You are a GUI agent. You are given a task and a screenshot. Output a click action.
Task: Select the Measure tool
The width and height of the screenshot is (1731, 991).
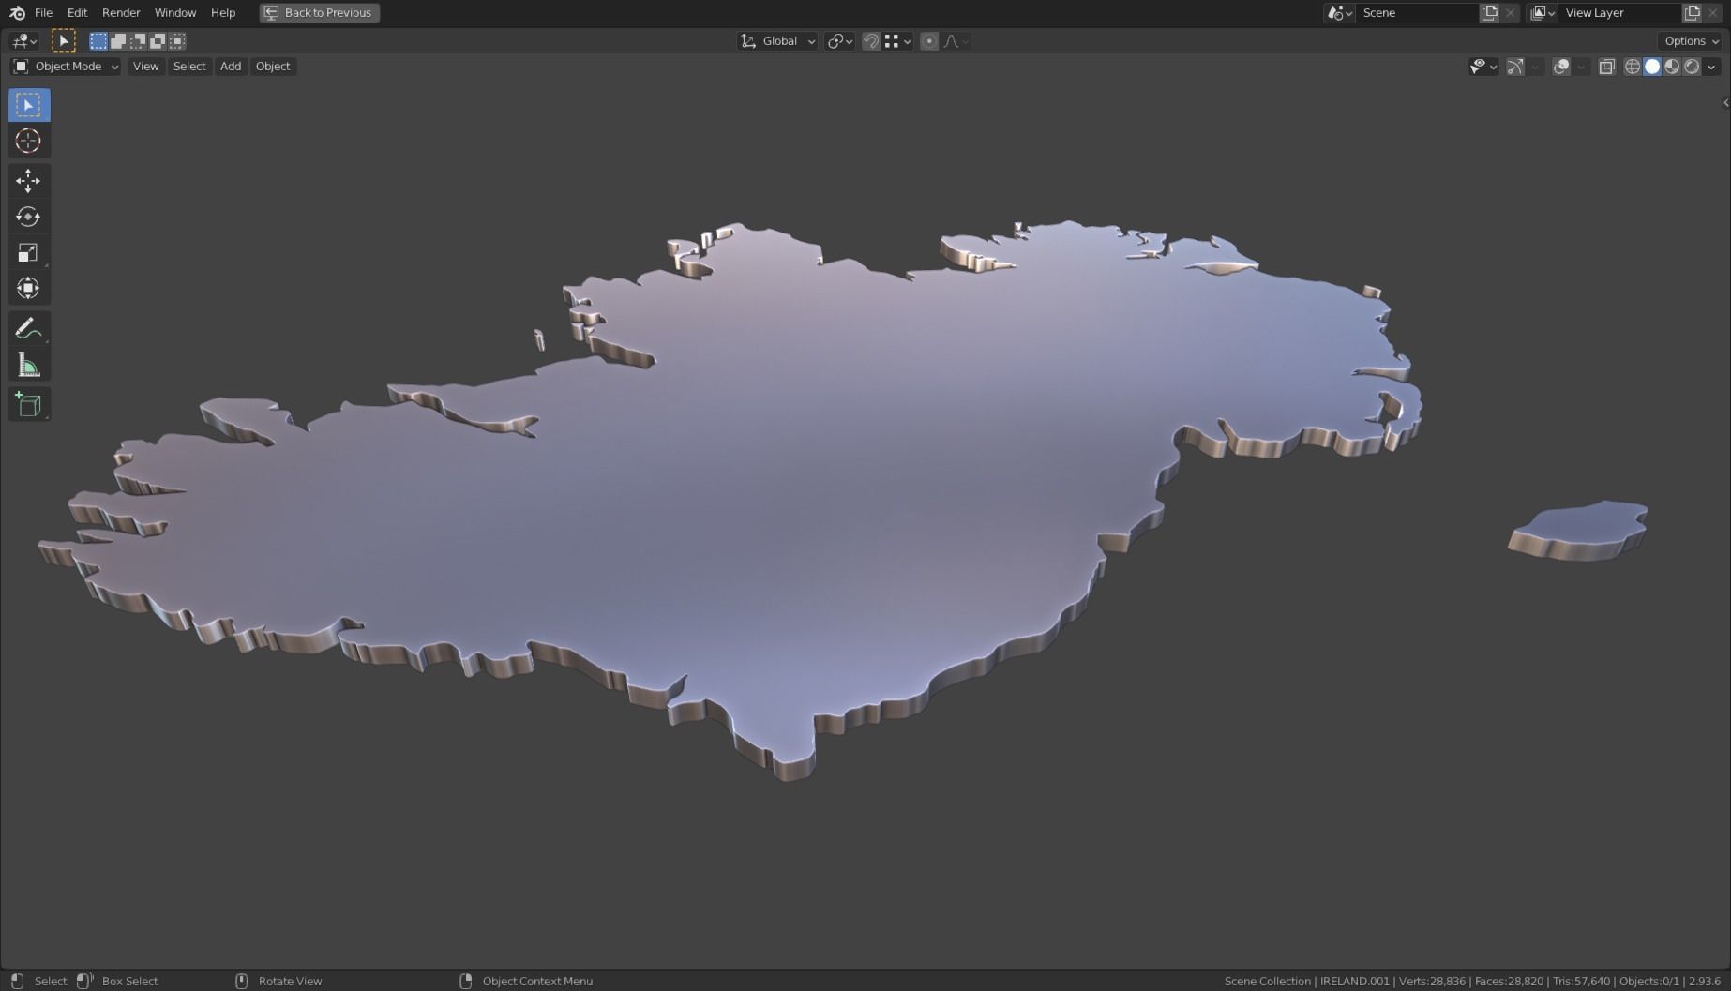29,365
